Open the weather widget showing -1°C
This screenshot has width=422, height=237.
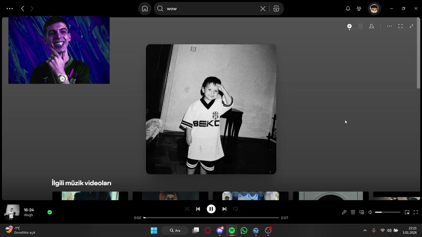pos(20,230)
